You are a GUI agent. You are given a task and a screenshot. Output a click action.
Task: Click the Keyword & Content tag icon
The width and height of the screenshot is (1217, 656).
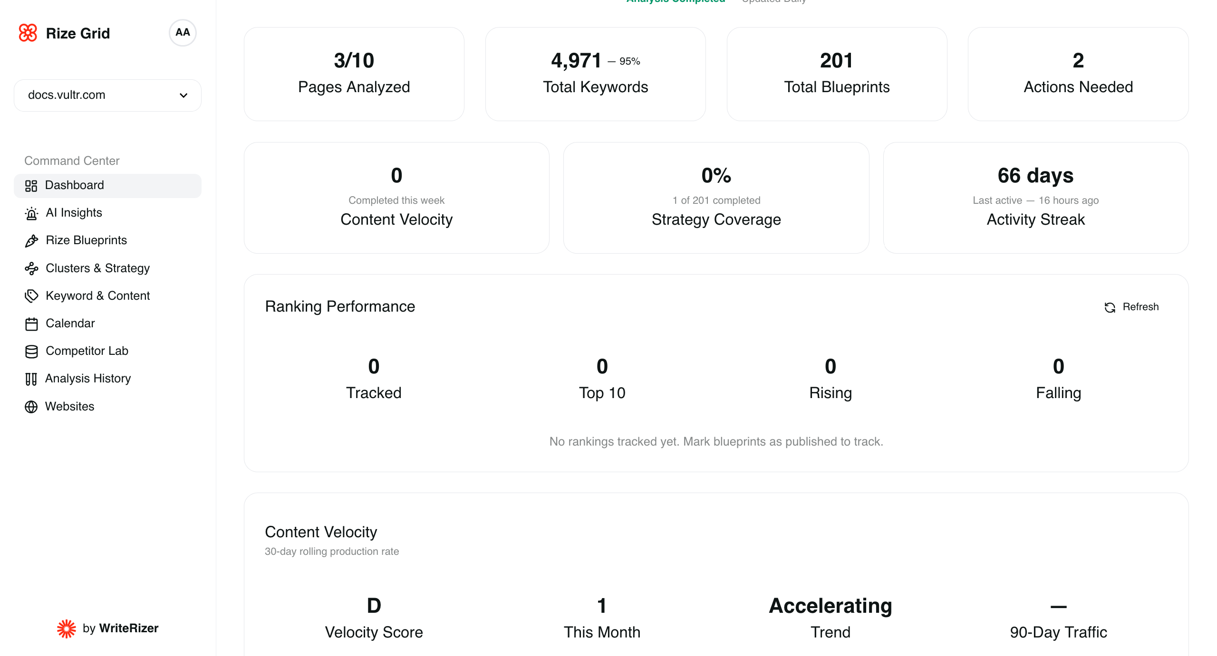(x=31, y=295)
